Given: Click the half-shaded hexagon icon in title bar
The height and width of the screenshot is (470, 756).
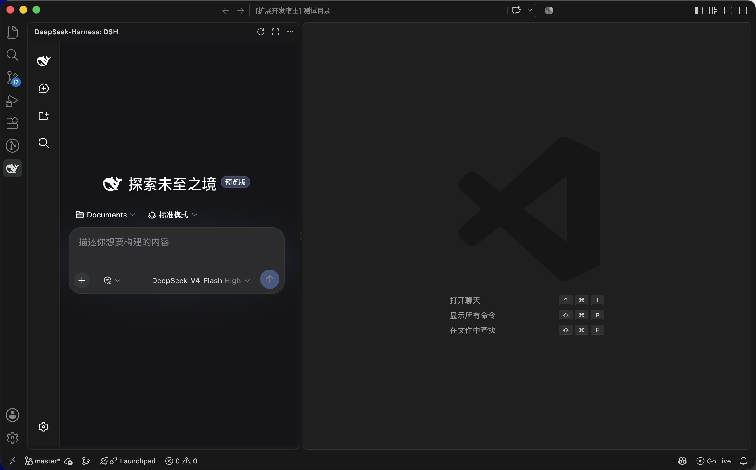Looking at the screenshot, I should coord(549,10).
